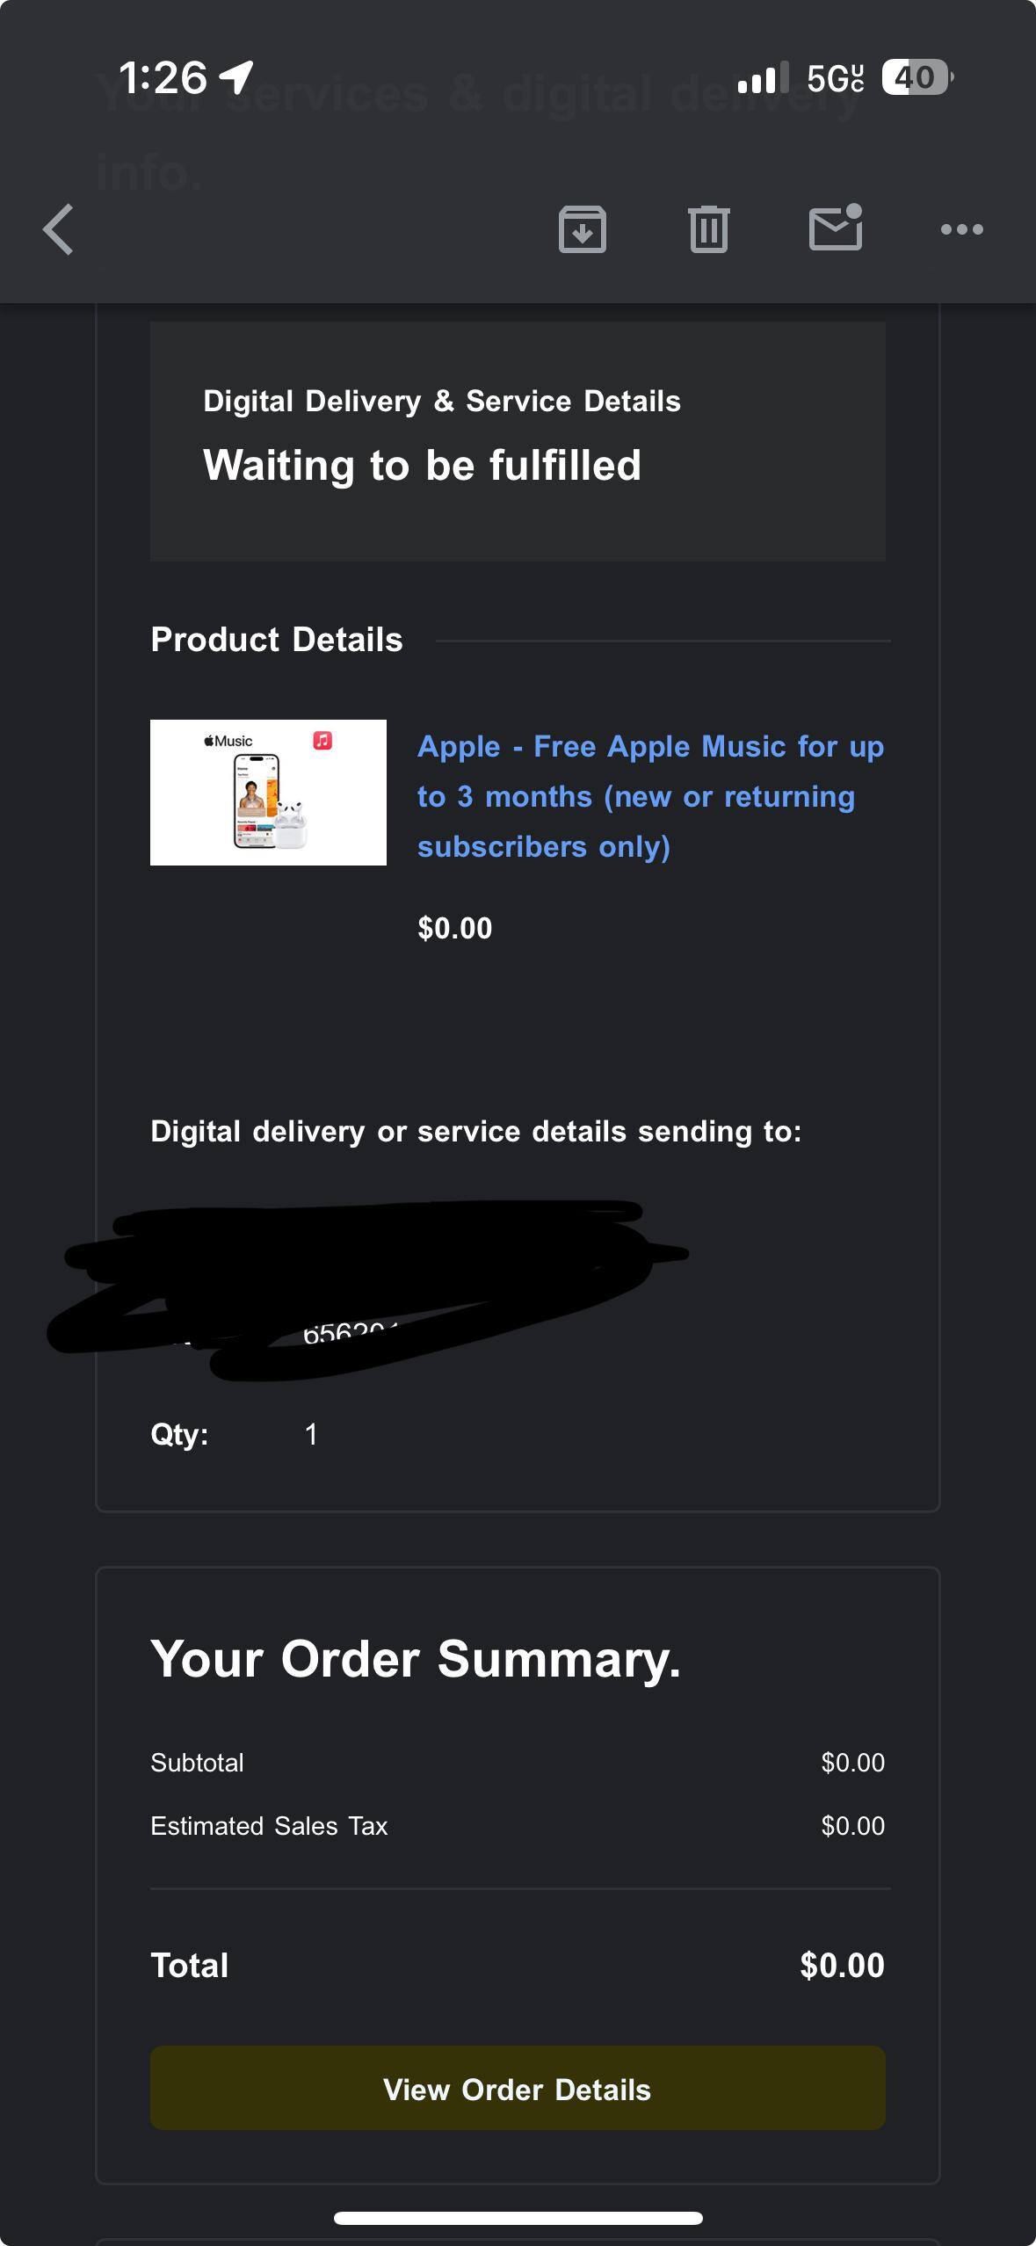Navigate back with the chevron arrow
This screenshot has height=2246, width=1036.
[x=56, y=230]
